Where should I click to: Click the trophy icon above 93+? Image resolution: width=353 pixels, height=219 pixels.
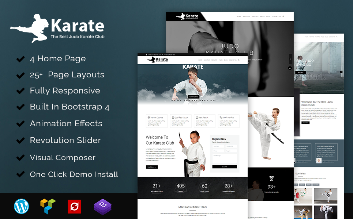271,178
